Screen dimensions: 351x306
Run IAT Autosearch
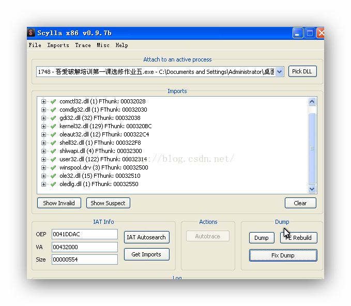tap(147, 237)
